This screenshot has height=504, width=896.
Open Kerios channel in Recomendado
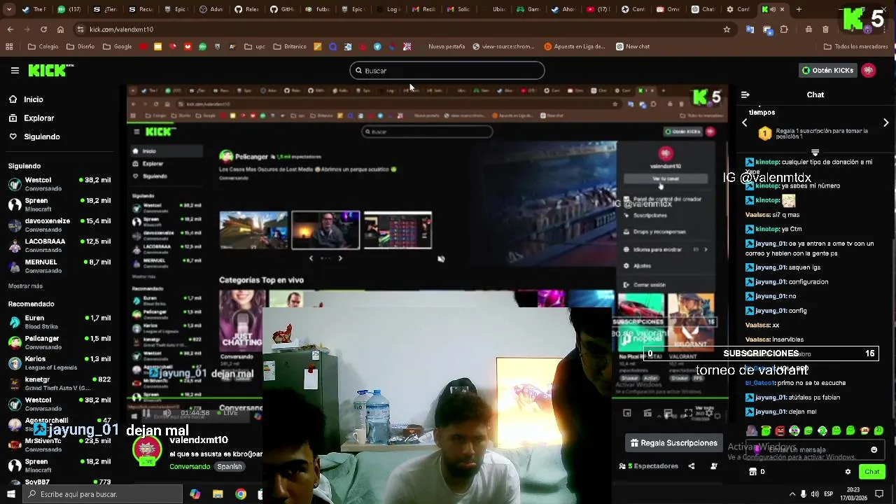click(59, 363)
